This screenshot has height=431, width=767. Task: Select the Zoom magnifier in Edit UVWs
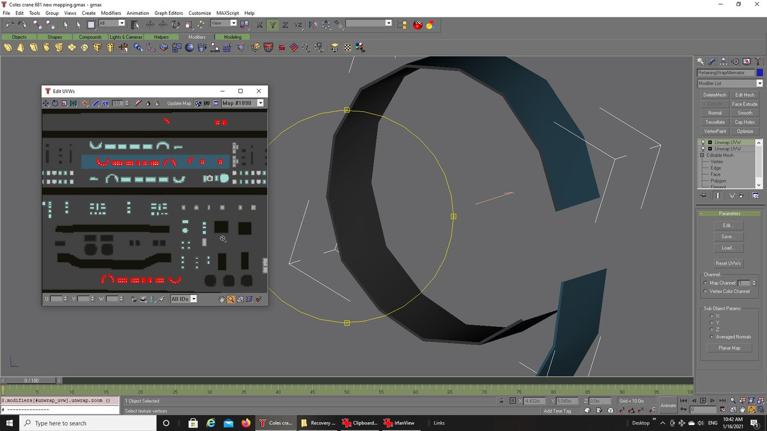[x=231, y=299]
